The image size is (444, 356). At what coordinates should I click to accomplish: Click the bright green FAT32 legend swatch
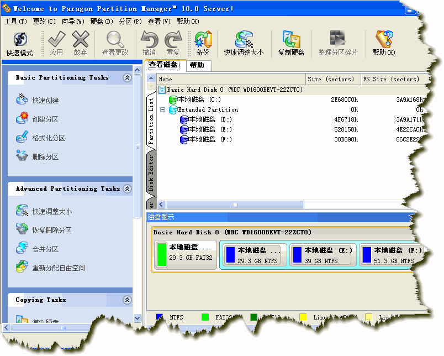[205, 317]
